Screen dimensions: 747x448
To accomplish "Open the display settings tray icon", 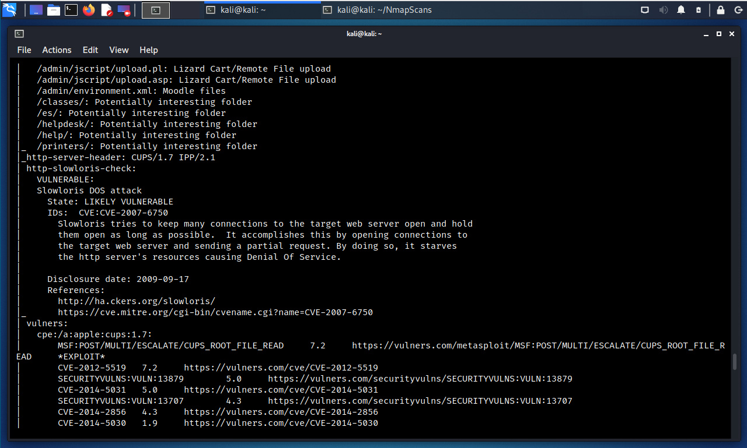I will click(x=645, y=10).
